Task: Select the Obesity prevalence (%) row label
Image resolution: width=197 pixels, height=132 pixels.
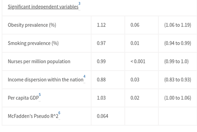Action: (32, 25)
